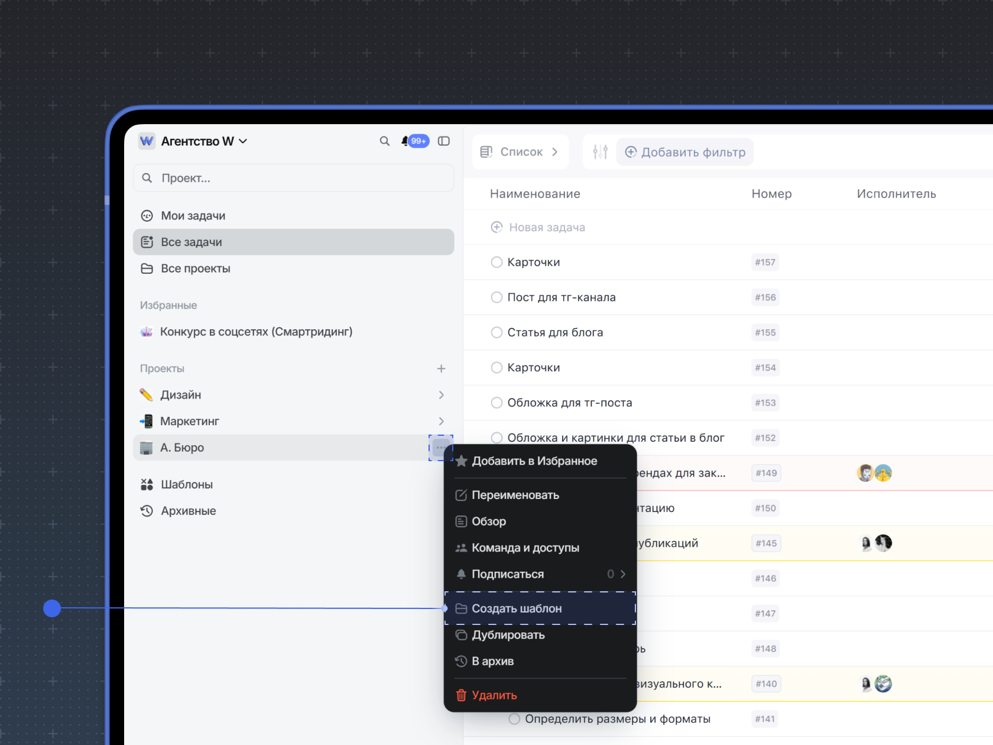Expand the Маркетинг project chevron
This screenshot has width=993, height=745.
tap(441, 421)
